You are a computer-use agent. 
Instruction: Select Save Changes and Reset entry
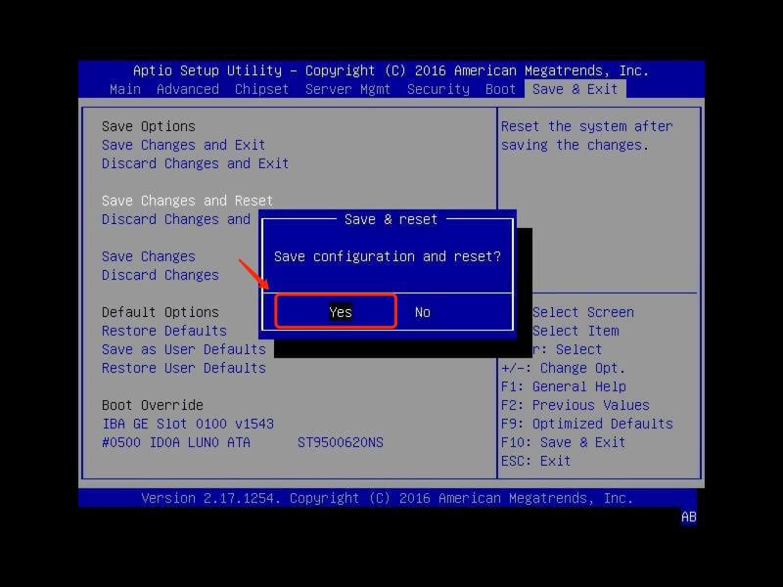pos(187,201)
